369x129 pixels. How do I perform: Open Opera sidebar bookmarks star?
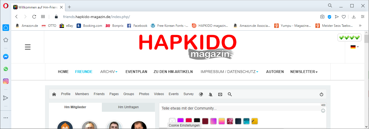5,40
